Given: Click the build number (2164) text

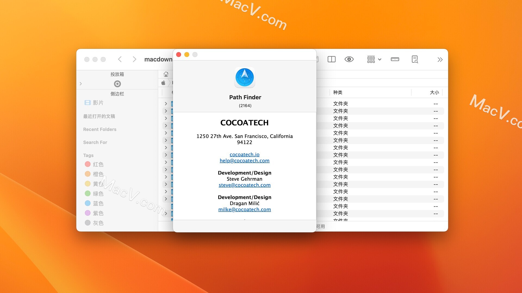Looking at the screenshot, I should point(245,106).
